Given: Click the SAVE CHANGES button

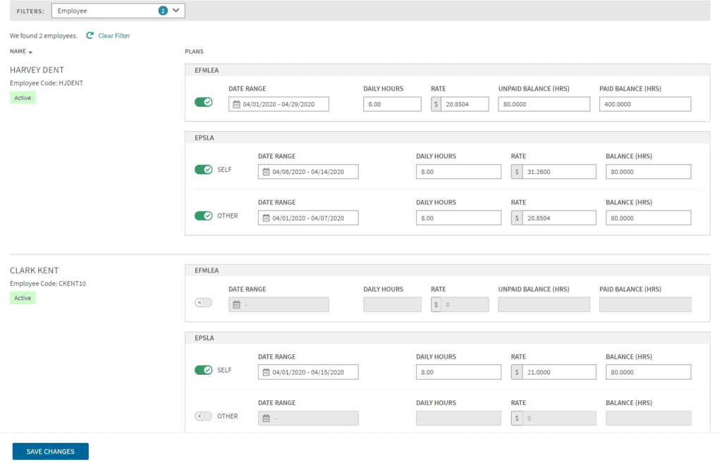Looking at the screenshot, I should pos(50,452).
